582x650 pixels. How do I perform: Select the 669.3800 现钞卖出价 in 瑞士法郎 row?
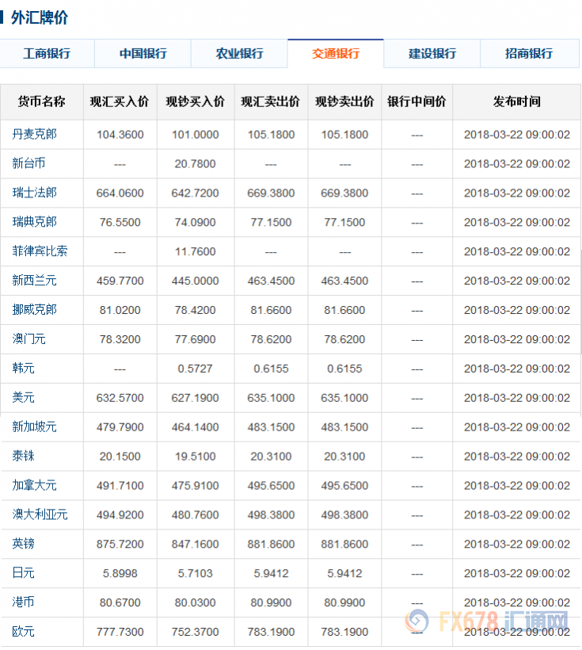344,193
